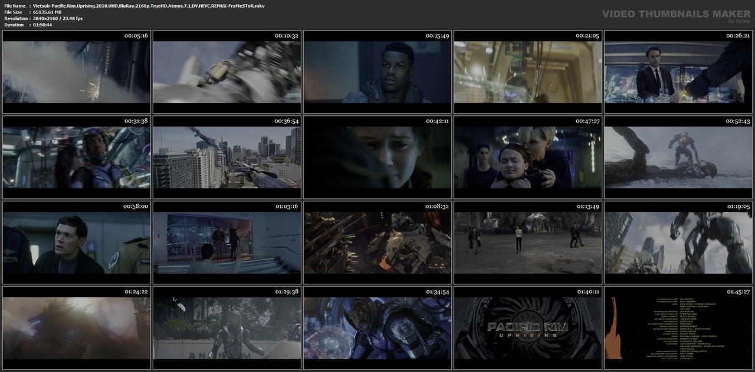The height and width of the screenshot is (372, 755).
Task: Open the frame stamped 01:13:49
Action: pos(528,241)
